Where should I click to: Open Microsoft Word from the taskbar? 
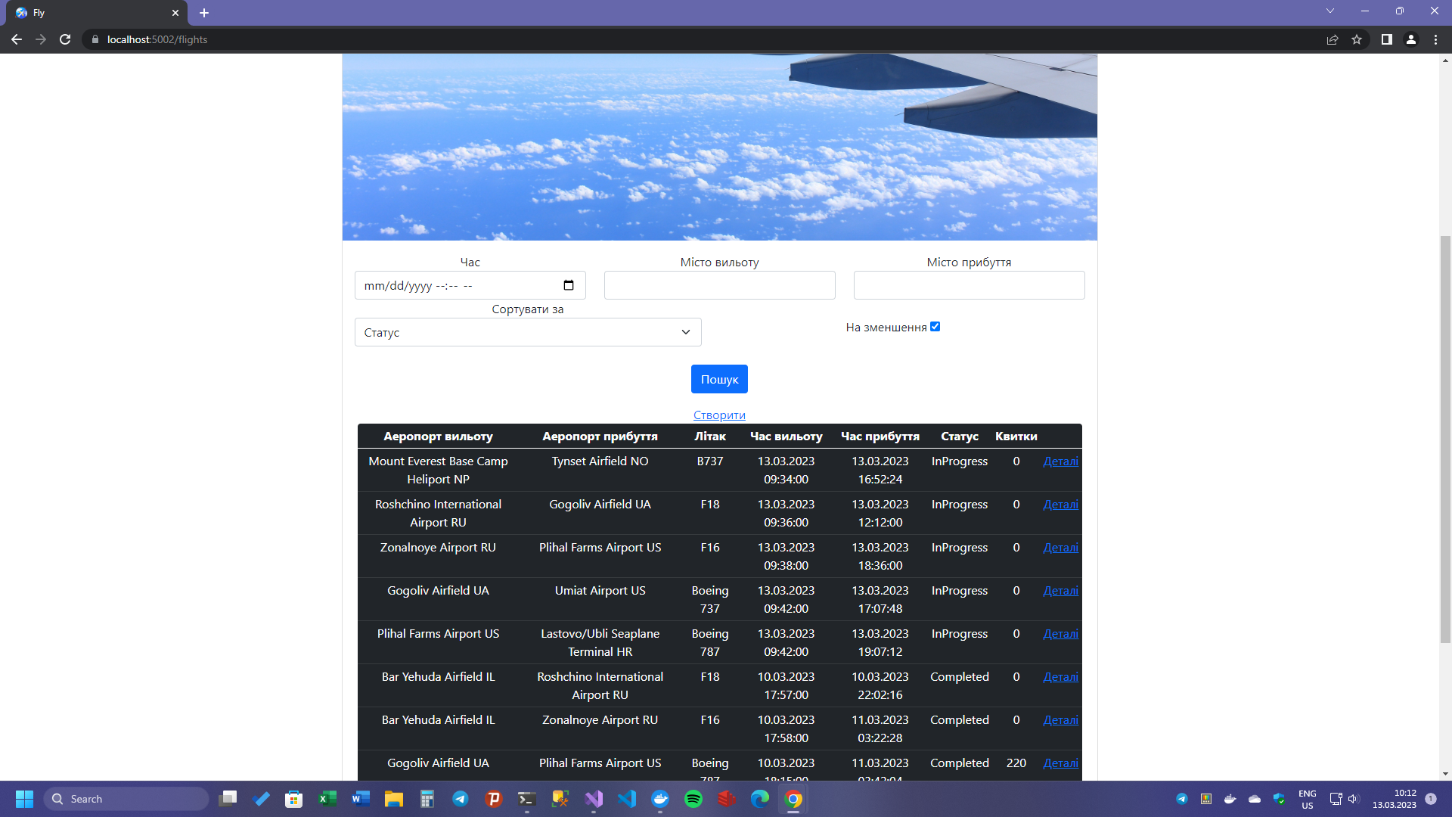click(x=360, y=799)
